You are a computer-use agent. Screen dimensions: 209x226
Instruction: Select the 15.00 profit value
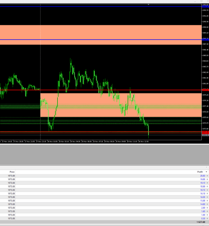pyautogui.click(x=203, y=201)
